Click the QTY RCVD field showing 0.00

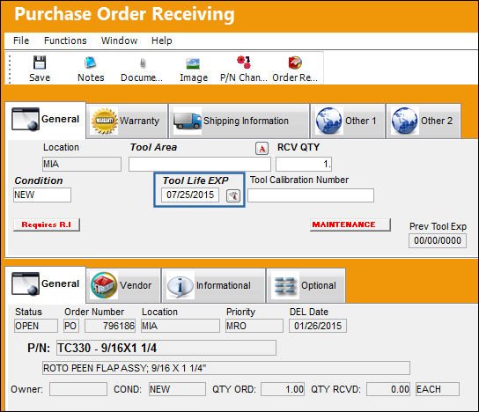[x=388, y=389]
